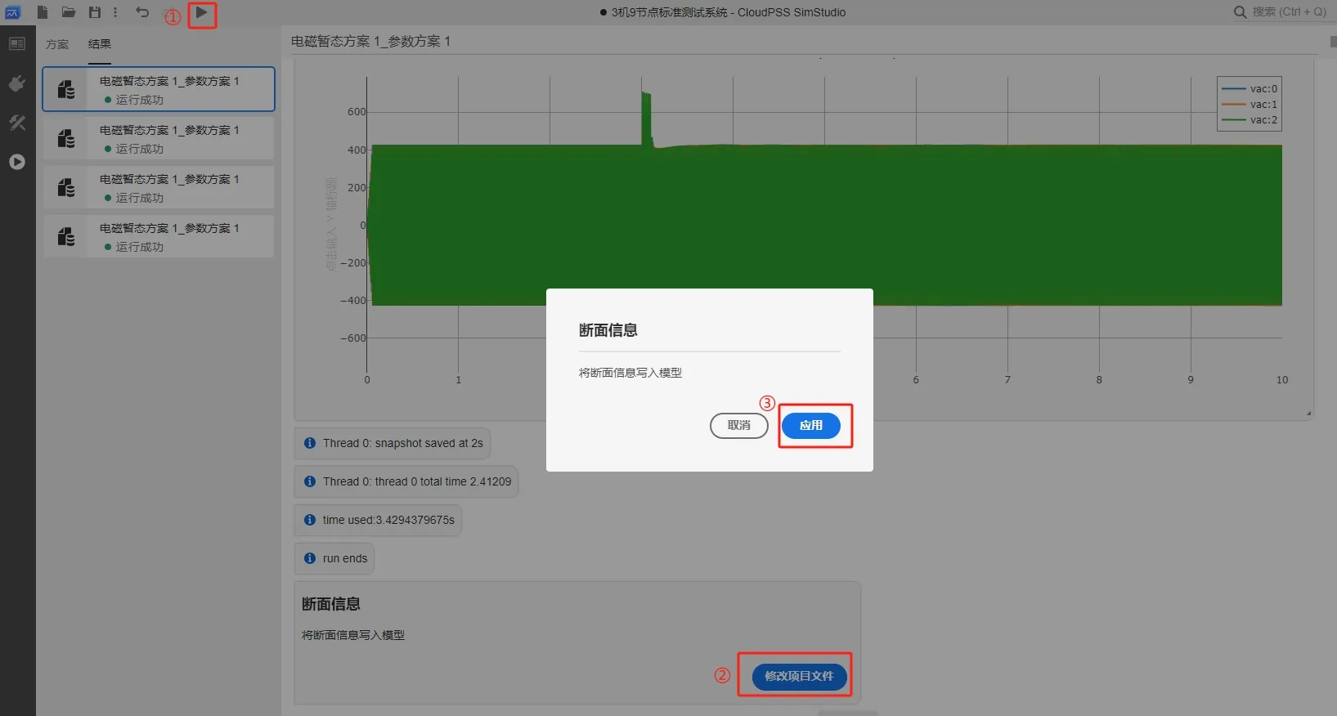Open the plug-shaped interface icon in the sidebar
Image resolution: width=1337 pixels, height=716 pixels.
click(x=17, y=83)
